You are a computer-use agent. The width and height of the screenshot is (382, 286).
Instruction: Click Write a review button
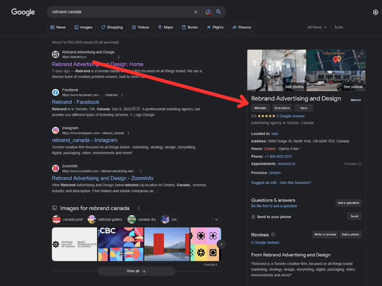pos(325,235)
